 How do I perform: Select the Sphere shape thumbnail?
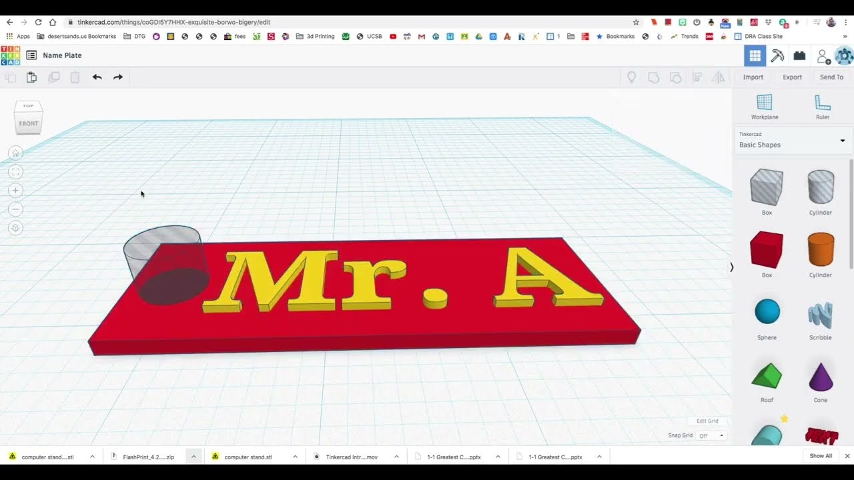pyautogui.click(x=767, y=310)
